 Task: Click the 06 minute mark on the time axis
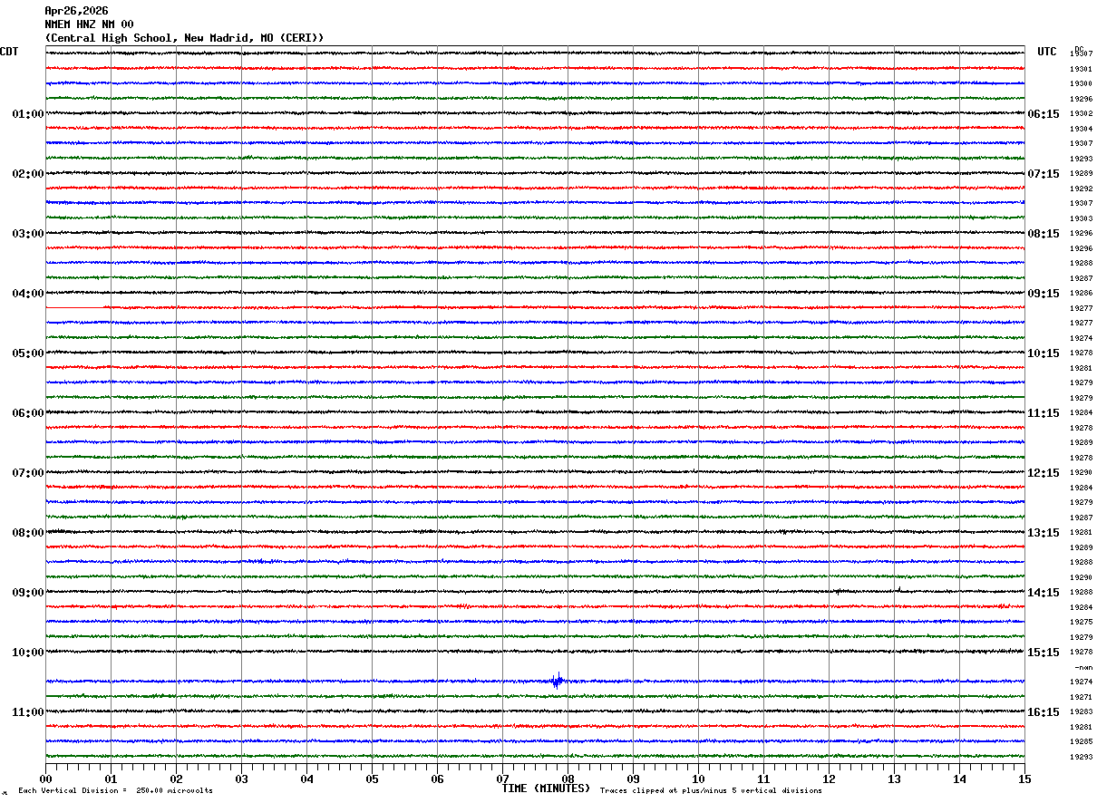pyautogui.click(x=437, y=779)
